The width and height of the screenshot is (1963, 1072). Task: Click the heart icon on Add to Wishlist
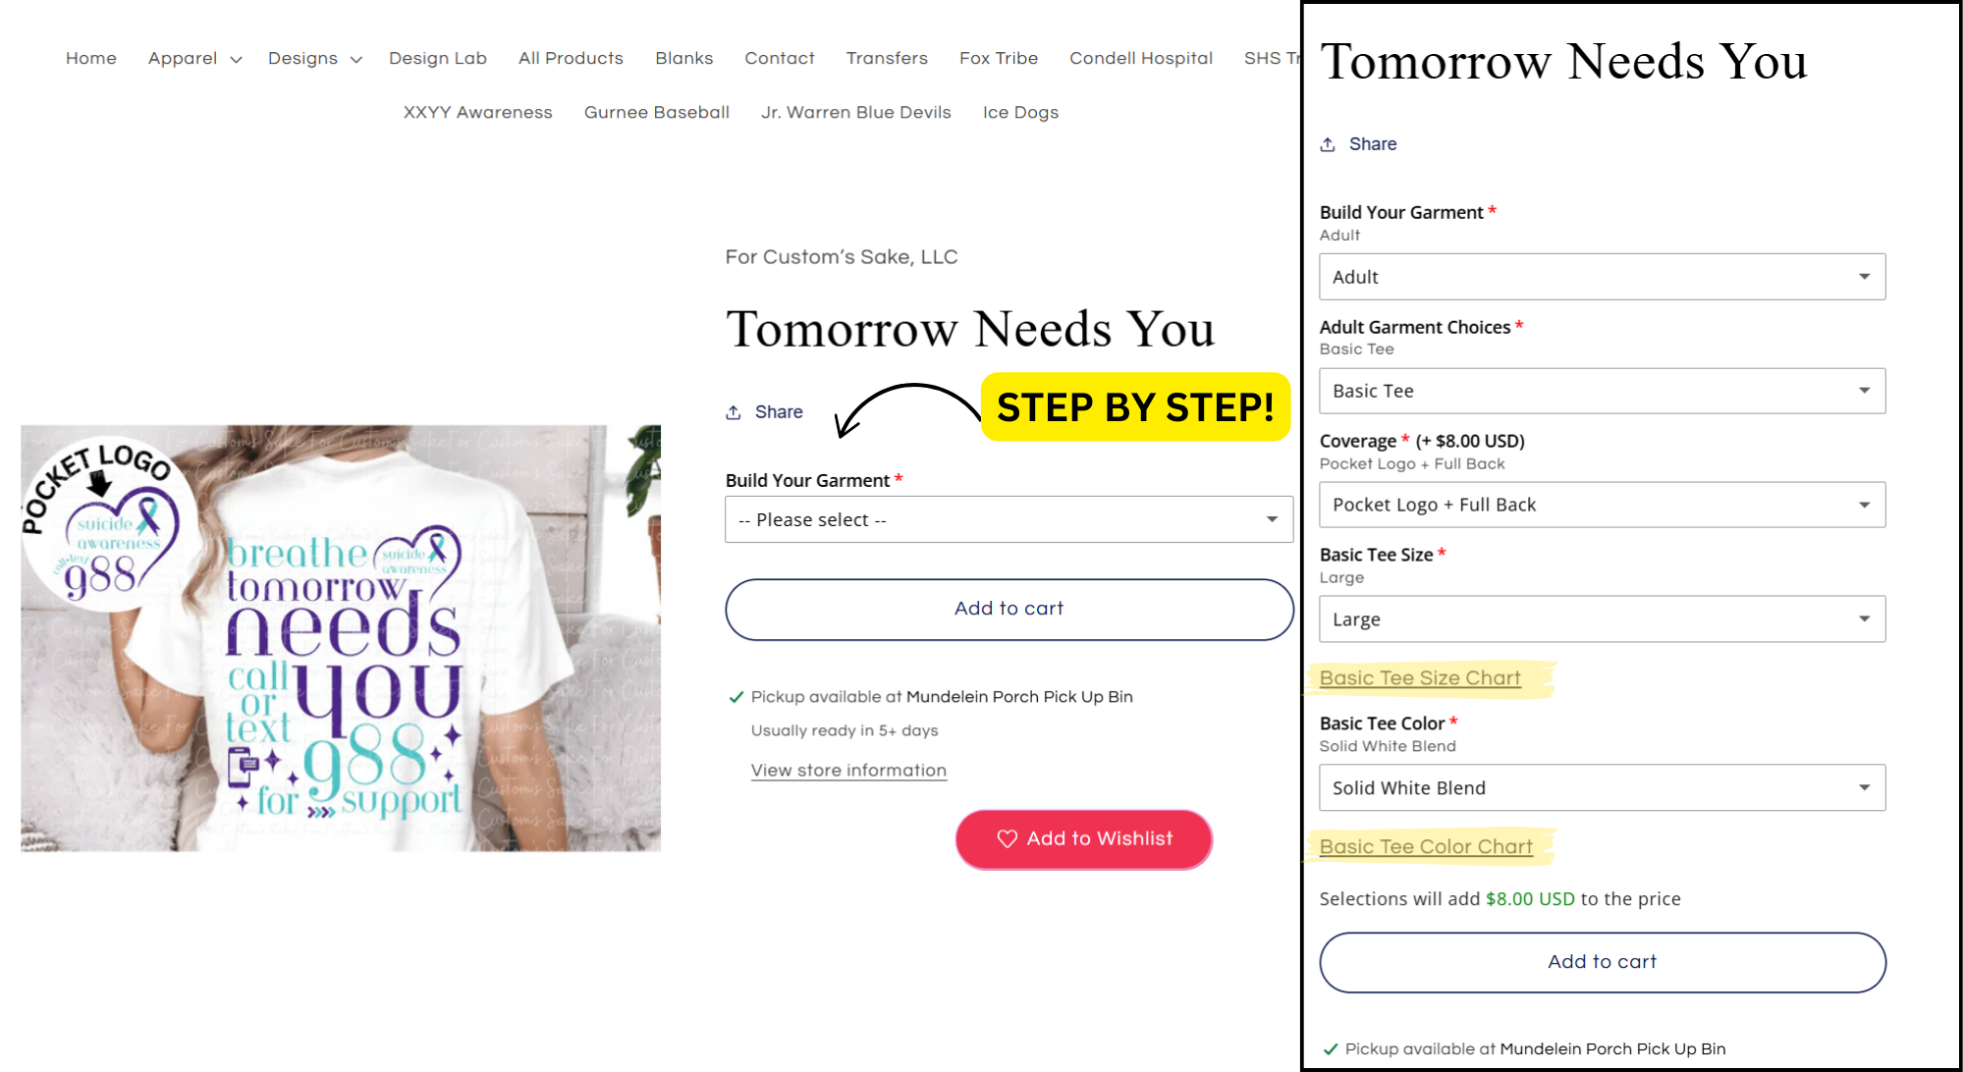(x=1007, y=838)
